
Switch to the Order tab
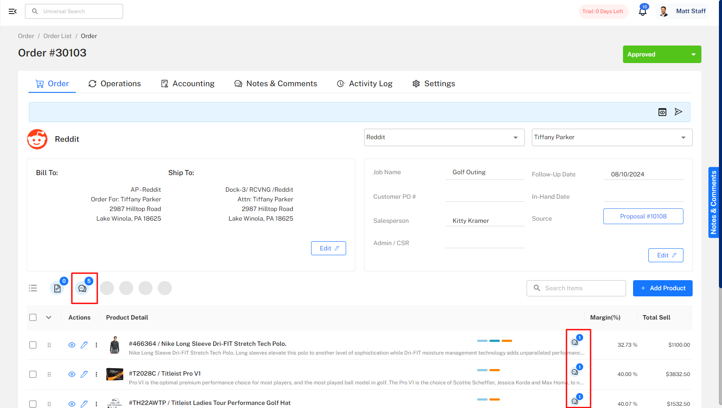(x=52, y=84)
